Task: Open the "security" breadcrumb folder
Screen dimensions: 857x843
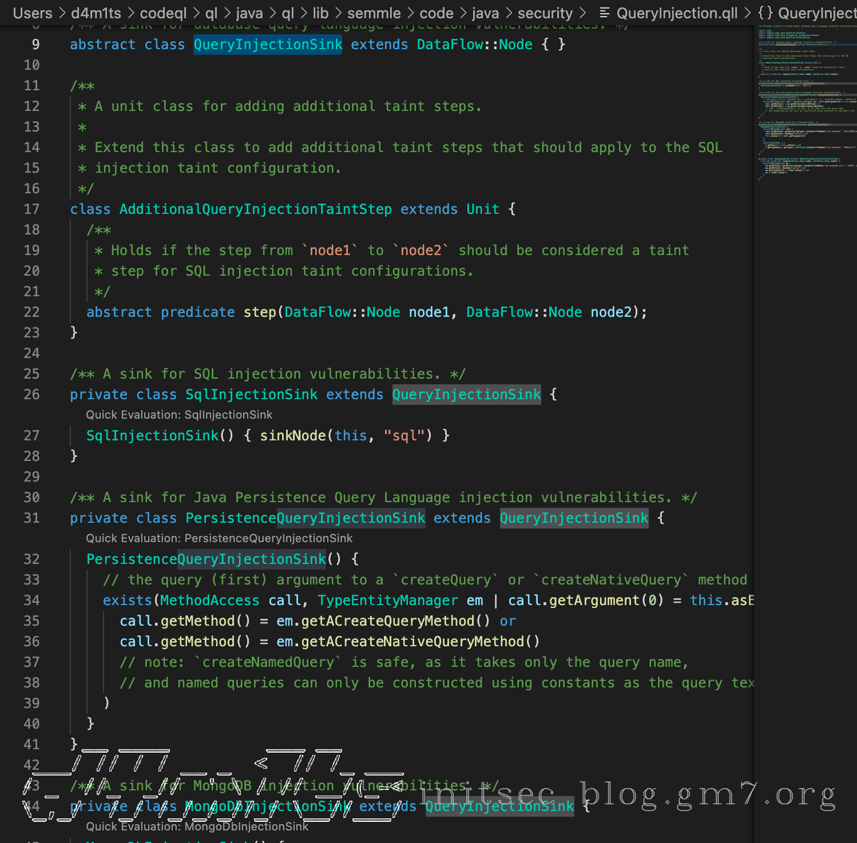Action: pos(545,13)
